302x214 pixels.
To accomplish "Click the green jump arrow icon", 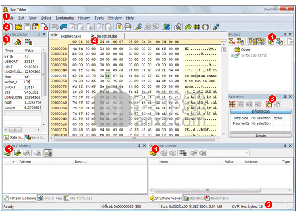I will [x=188, y=27].
